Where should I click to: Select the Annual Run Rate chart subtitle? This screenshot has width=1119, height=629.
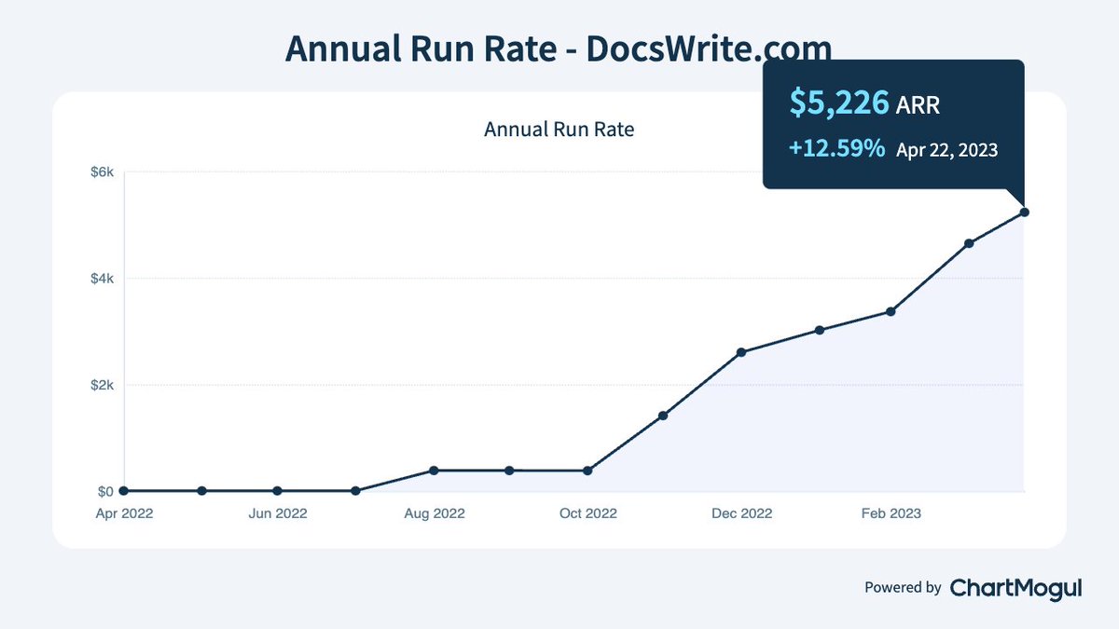click(559, 130)
